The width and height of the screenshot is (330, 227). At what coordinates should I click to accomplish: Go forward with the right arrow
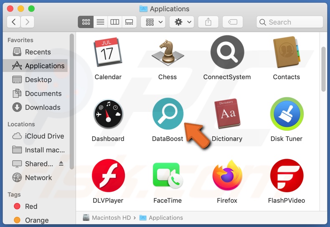point(27,22)
